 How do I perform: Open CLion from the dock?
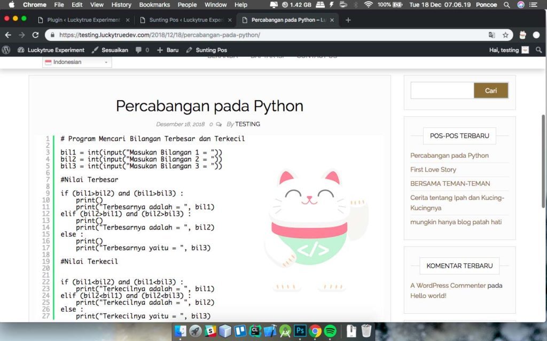click(255, 331)
